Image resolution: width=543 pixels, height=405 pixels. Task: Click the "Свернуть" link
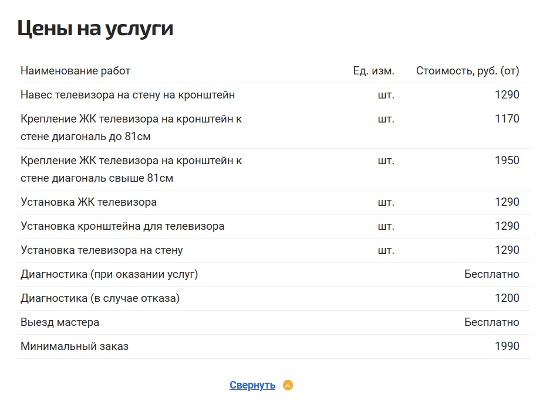click(252, 385)
